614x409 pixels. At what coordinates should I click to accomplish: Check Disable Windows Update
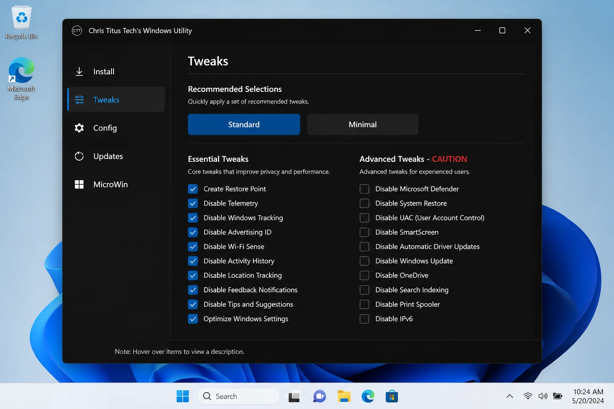tap(365, 261)
